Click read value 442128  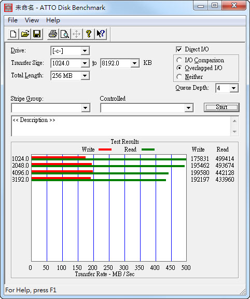(225, 173)
